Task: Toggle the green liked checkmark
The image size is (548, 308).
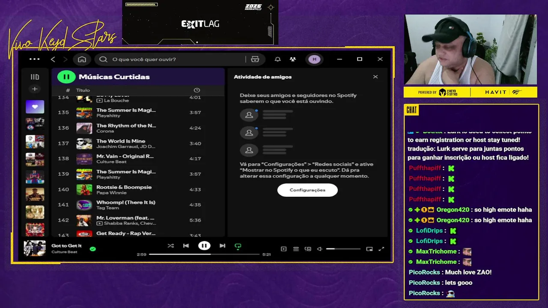Action: pyautogui.click(x=93, y=249)
